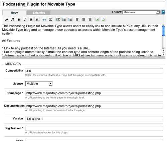Click the empty Bug Tracker field
The image size is (167, 141).
[x=94, y=128]
